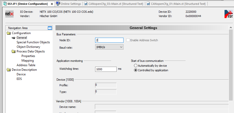The height and width of the screenshot is (113, 234).
Task: Click the Type value field
Action: coord(106,92)
